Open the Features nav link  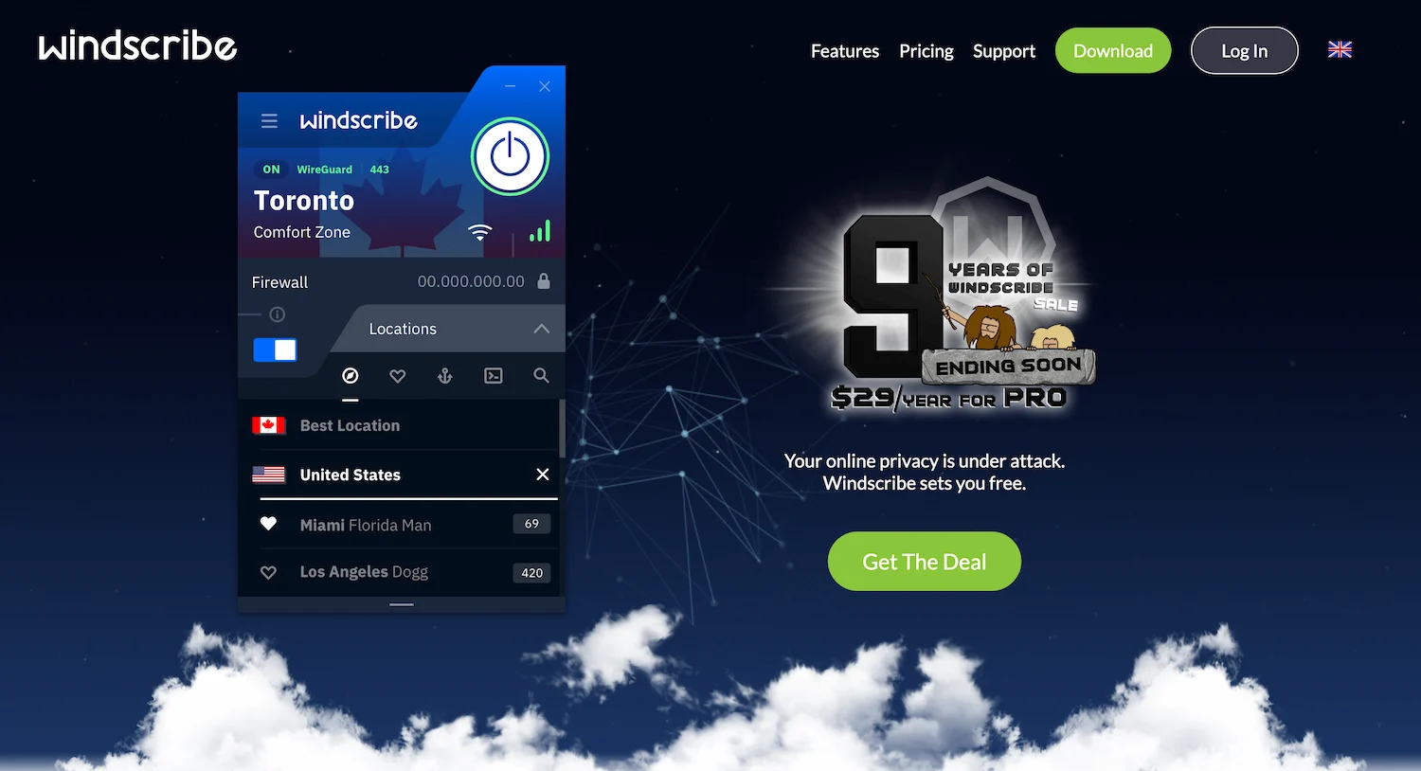coord(845,51)
